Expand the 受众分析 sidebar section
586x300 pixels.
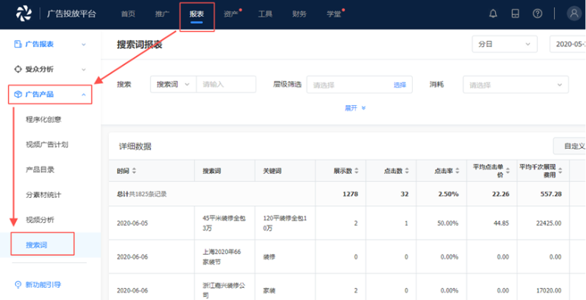[x=84, y=70]
